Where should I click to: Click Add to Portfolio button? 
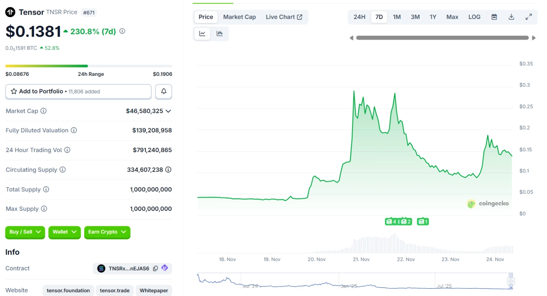point(78,91)
